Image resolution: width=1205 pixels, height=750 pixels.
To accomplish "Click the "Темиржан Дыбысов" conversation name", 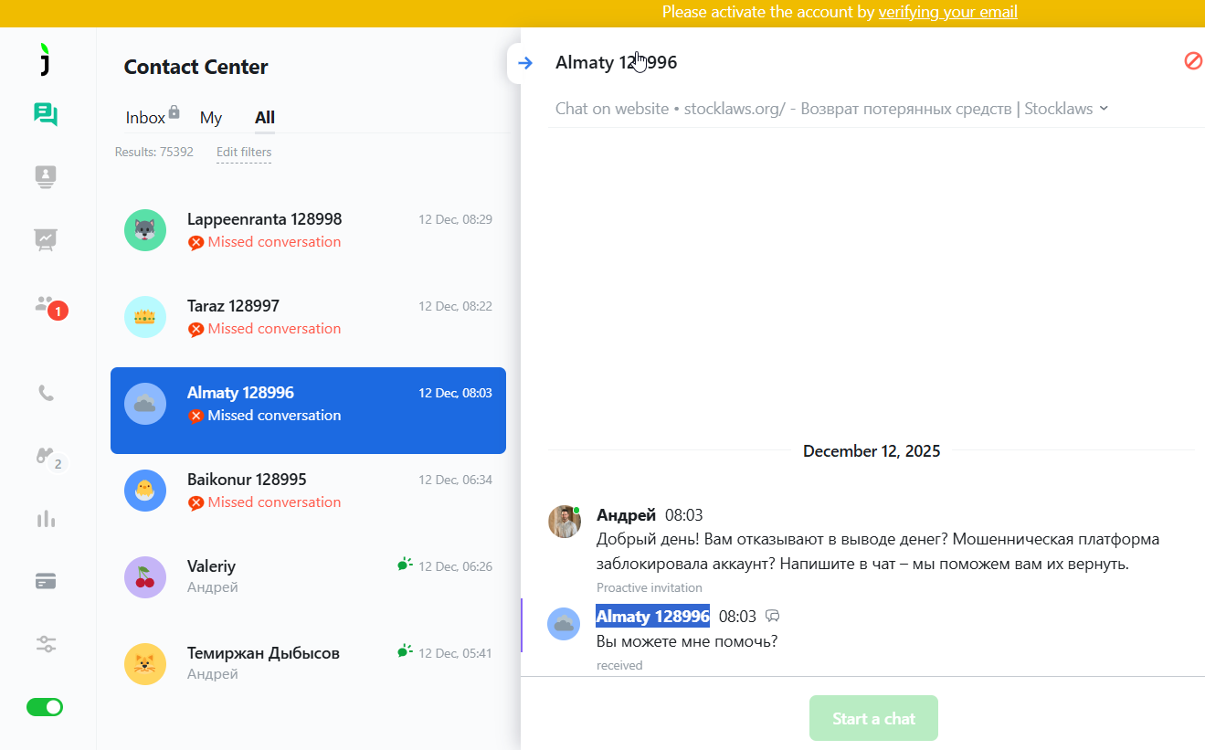I will [263, 653].
